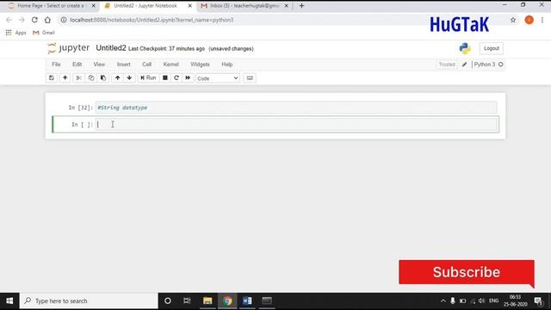Select the #String datatype cell
The width and height of the screenshot is (551, 310).
tap(296, 108)
